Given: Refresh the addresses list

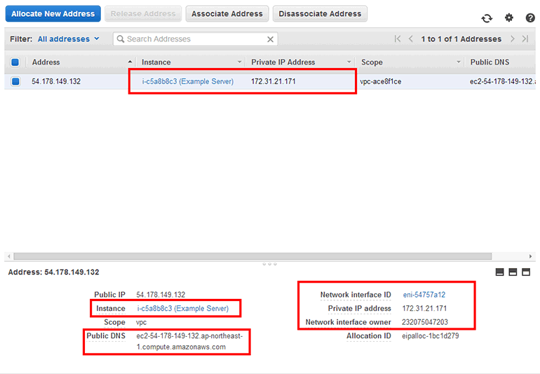Looking at the screenshot, I should (487, 18).
